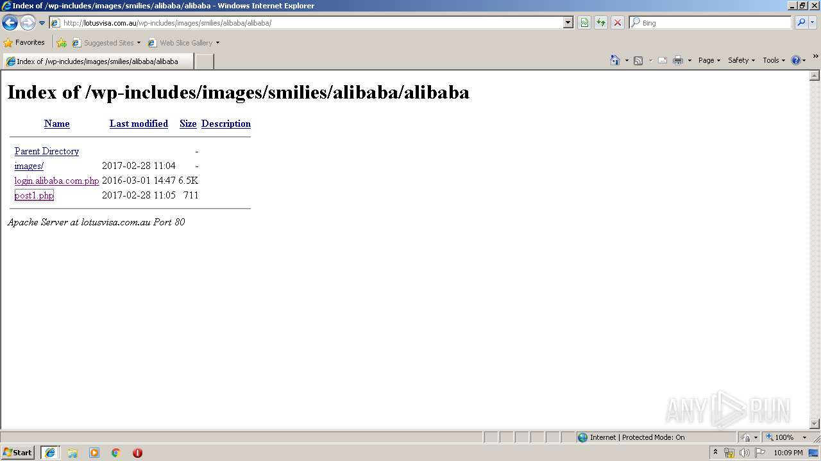The height and width of the screenshot is (461, 821).
Task: Expand the Web Slice Gallery dropdown arrow
Action: pos(217,43)
